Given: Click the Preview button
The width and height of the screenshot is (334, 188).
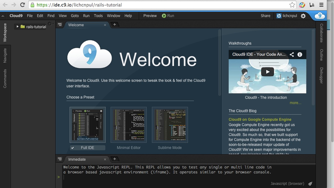Looking at the screenshot, I should click(150, 16).
